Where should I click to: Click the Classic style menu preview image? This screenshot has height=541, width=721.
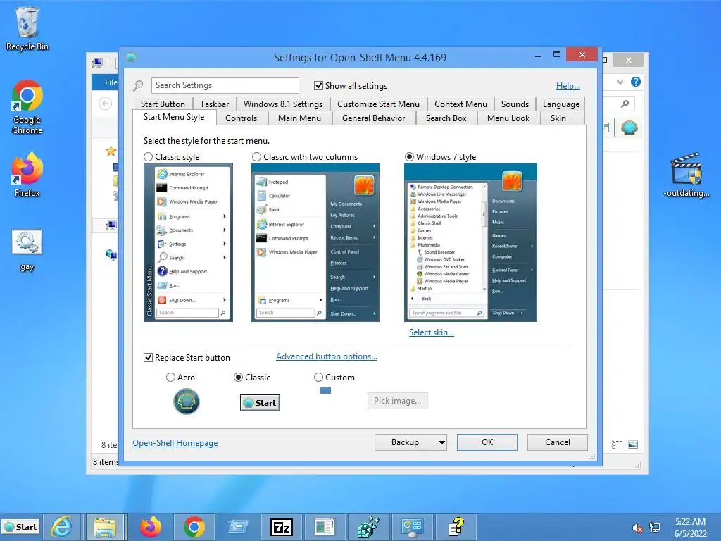click(x=188, y=242)
